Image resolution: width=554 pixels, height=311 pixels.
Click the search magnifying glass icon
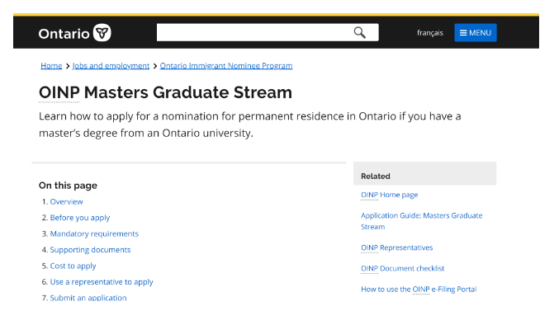click(359, 32)
